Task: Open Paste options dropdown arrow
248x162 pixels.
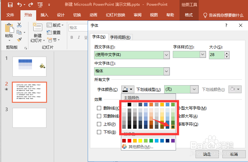Action: pyautogui.click(x=9, y=41)
